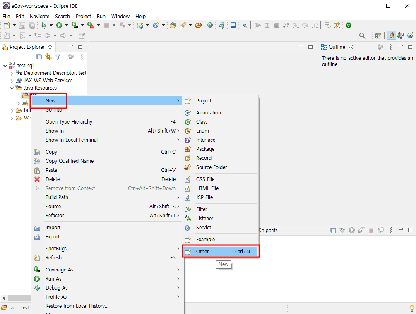Click the lightbulb tip icon in status bar

point(412,308)
